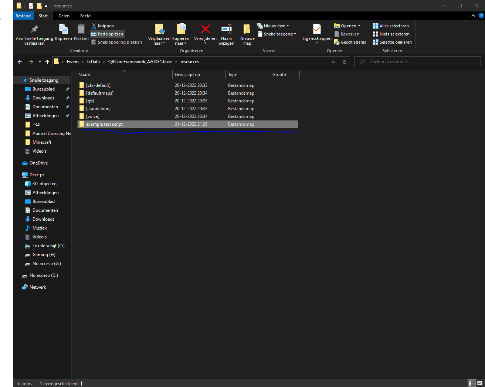Rename with Naam wijzigen

[226, 34]
